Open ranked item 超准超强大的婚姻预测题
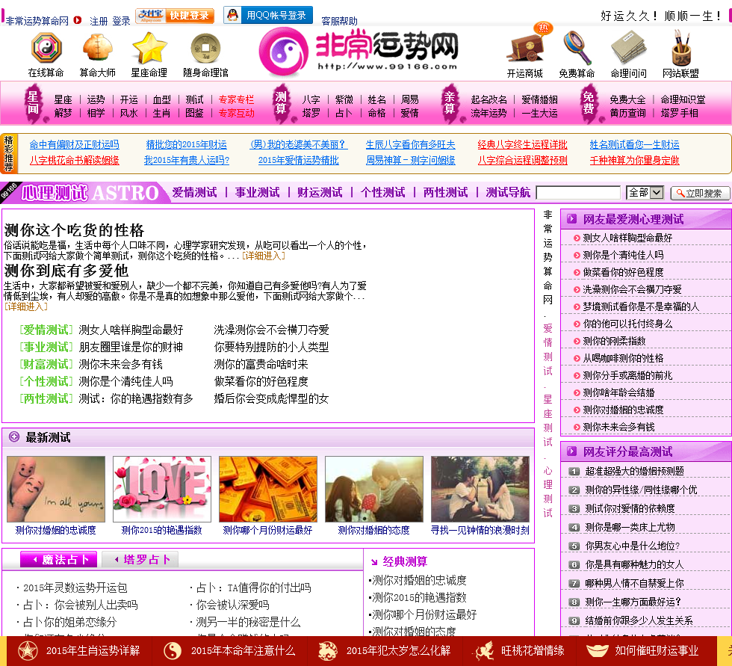 click(634, 471)
